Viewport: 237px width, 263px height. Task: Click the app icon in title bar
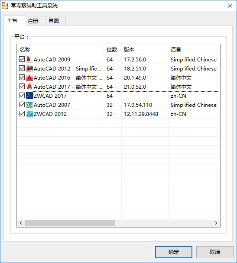[x=5, y=6]
